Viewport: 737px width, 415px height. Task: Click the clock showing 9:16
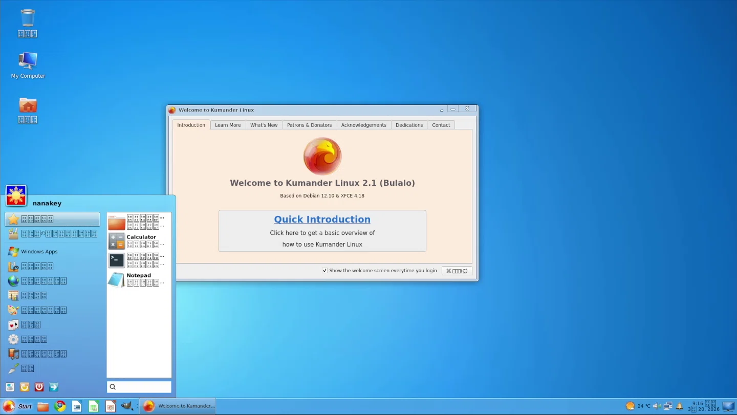pyautogui.click(x=704, y=406)
